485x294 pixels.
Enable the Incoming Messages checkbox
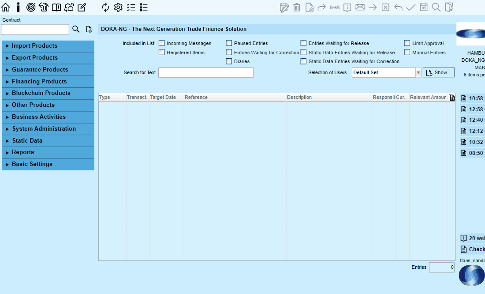(x=161, y=43)
